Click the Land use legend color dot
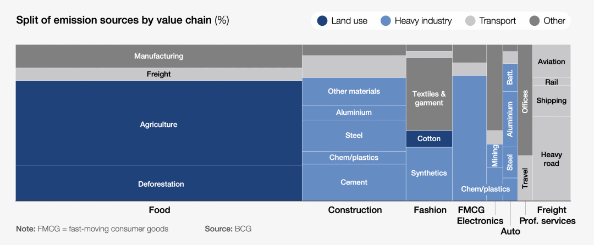594x245 pixels. click(322, 21)
